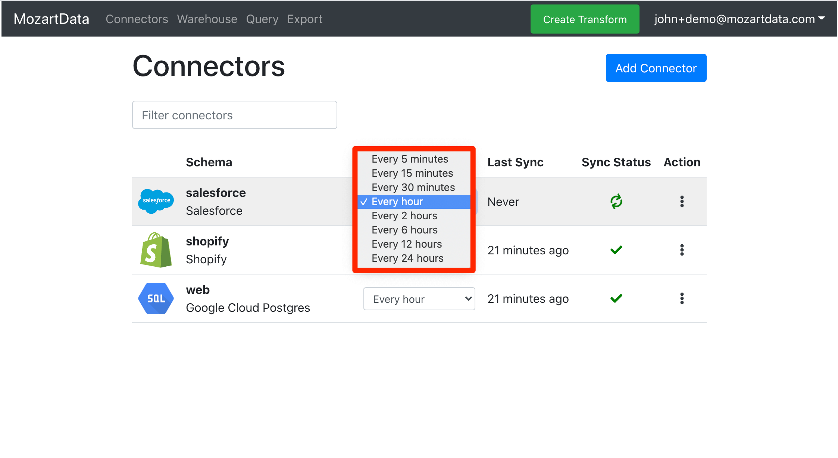Click the Never last sync value
The height and width of the screenshot is (458, 838).
tap(503, 202)
